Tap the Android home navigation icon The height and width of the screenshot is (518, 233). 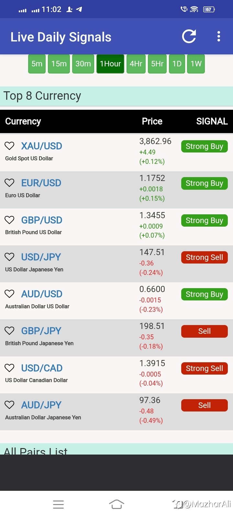[116, 504]
